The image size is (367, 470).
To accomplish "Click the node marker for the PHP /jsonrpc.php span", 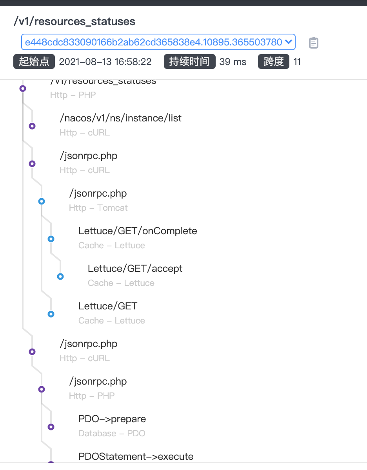I will [x=42, y=389].
